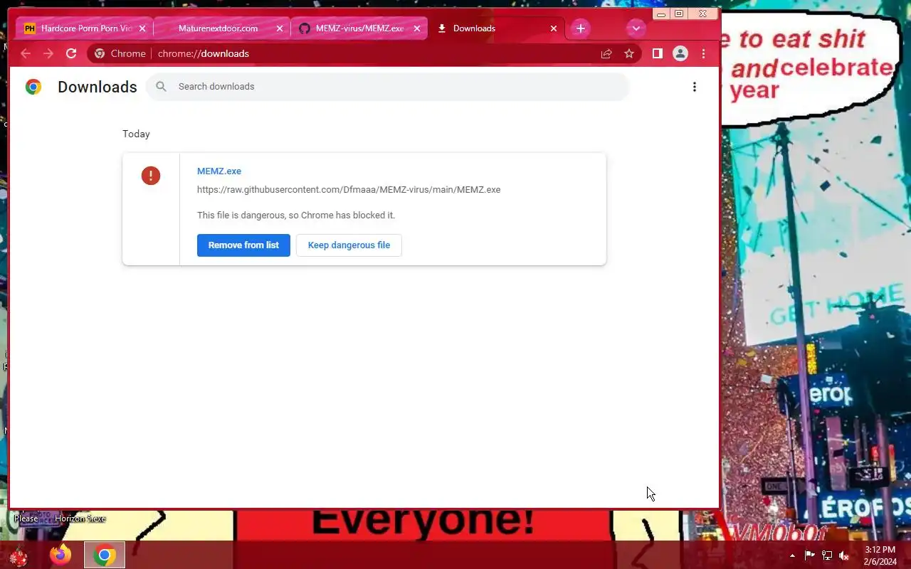Restore down the Chrome window
Viewport: 911px width, 569px height.
click(679, 14)
